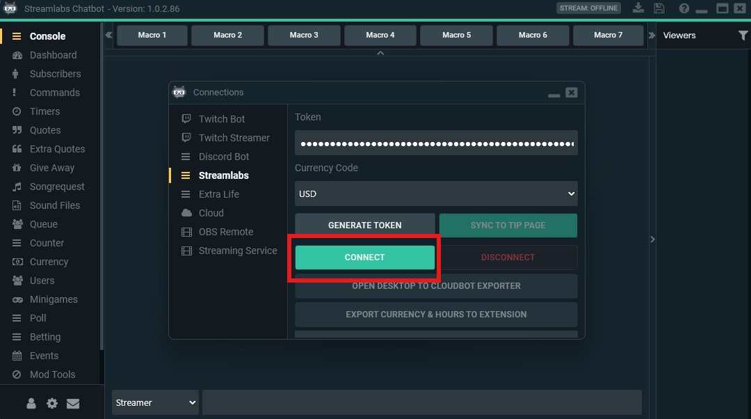
Task: Select Extra Life in Connections list
Action: [x=219, y=194]
